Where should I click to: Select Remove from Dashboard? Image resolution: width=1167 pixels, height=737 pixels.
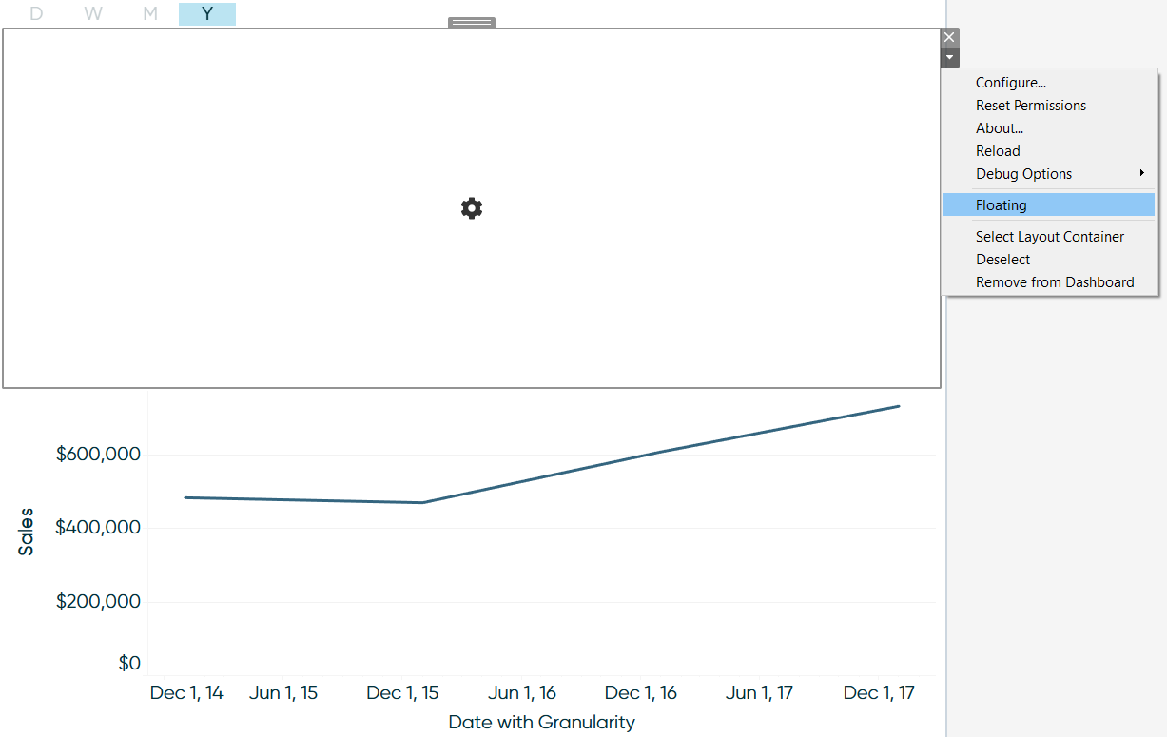[x=1055, y=281]
